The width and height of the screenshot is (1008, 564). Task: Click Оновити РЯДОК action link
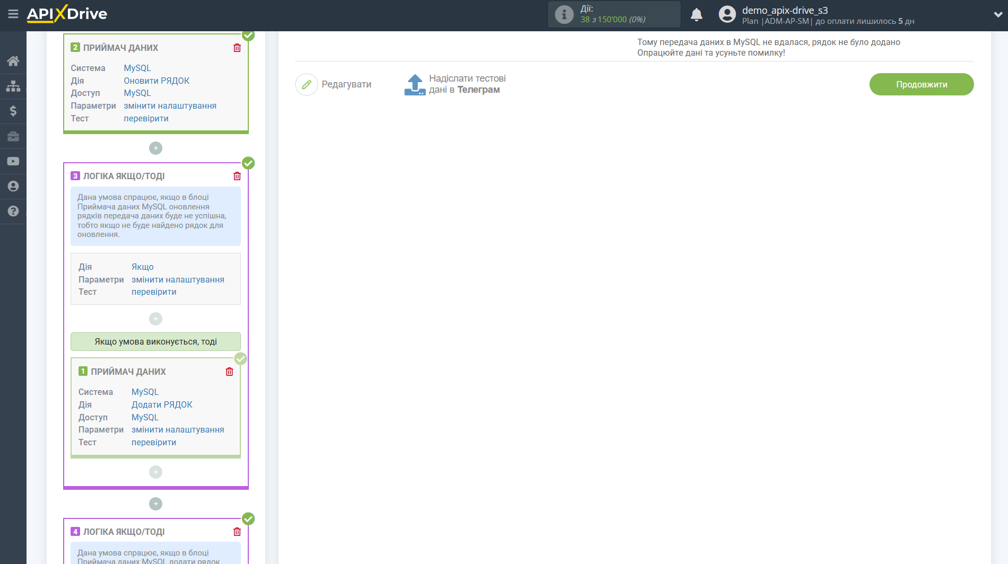coord(157,81)
